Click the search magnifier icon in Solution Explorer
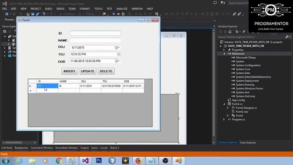This screenshot has height=165, width=293. (287, 37)
